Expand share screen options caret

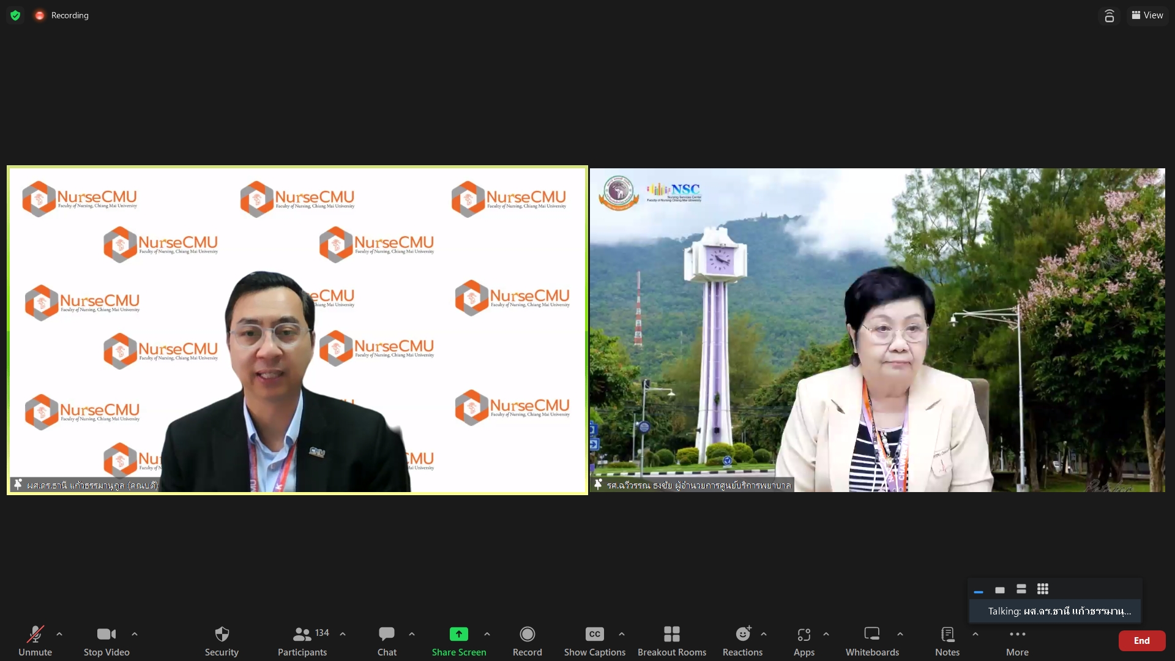pyautogui.click(x=487, y=634)
